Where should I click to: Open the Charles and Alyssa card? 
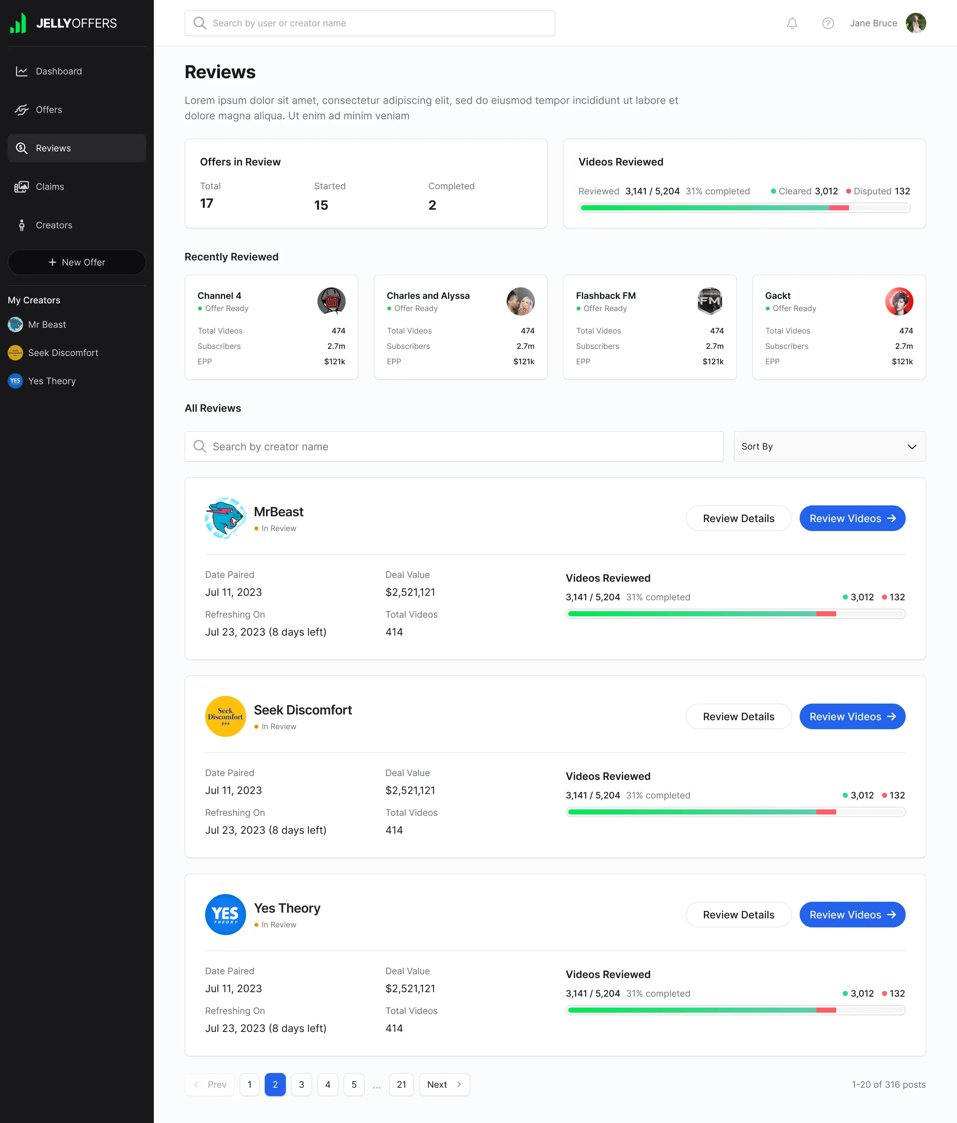click(460, 327)
